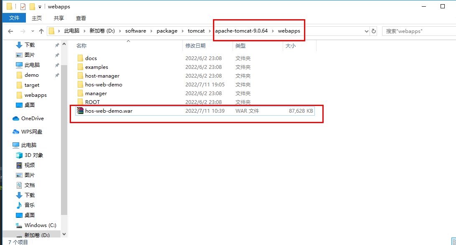Click the 共享 ribbon tab
Screen dimensions: 456x245
(x=59, y=18)
